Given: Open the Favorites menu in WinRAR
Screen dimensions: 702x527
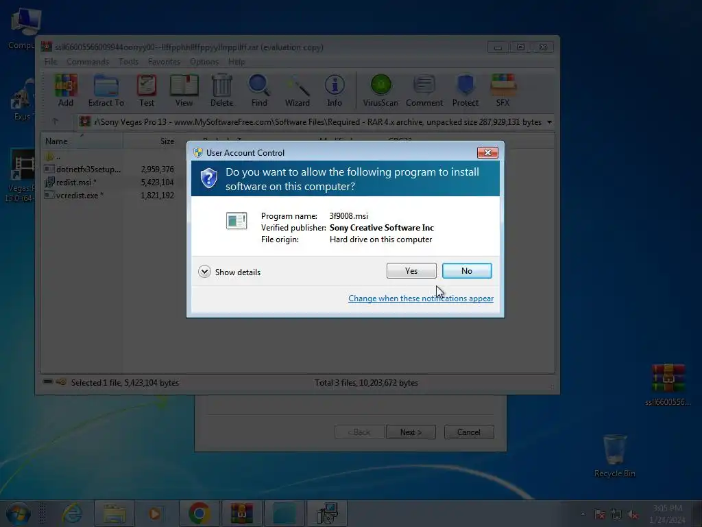Looking at the screenshot, I should 164,62.
